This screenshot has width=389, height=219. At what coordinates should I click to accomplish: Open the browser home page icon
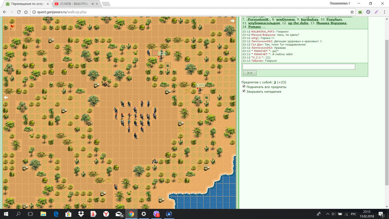coord(26,12)
